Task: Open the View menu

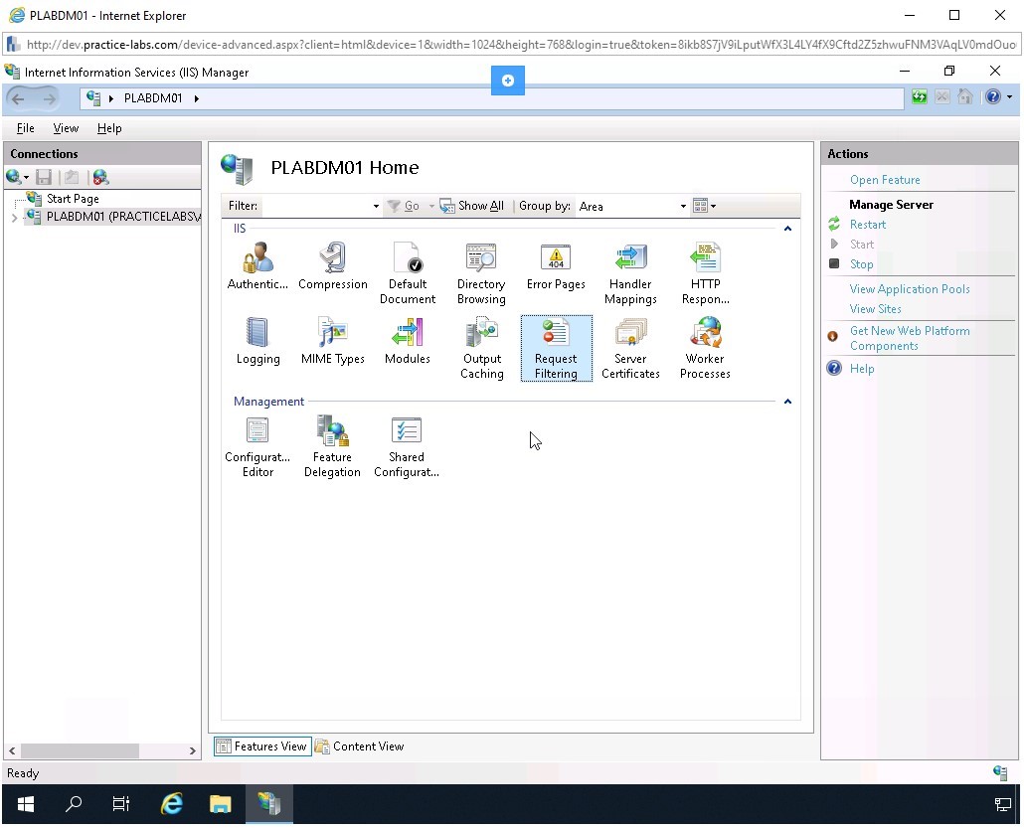Action: tap(66, 127)
